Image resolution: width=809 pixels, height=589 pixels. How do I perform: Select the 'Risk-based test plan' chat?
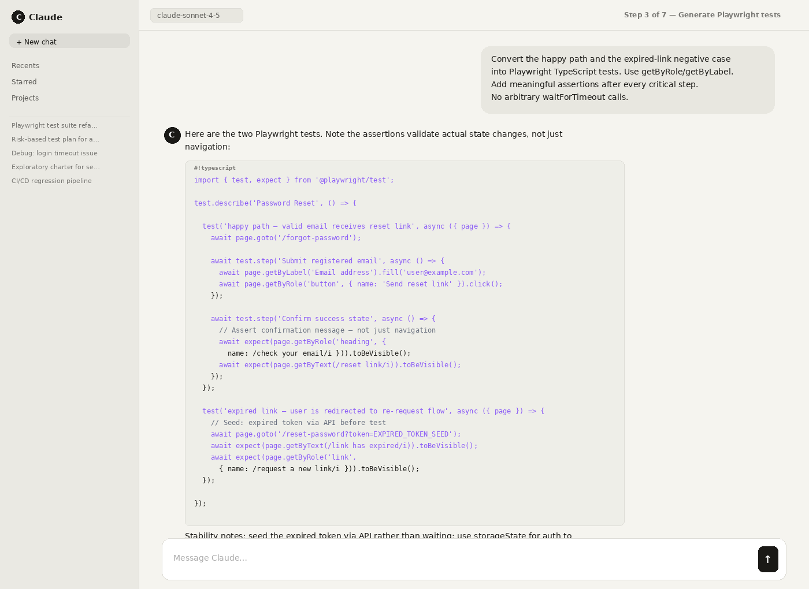point(55,139)
